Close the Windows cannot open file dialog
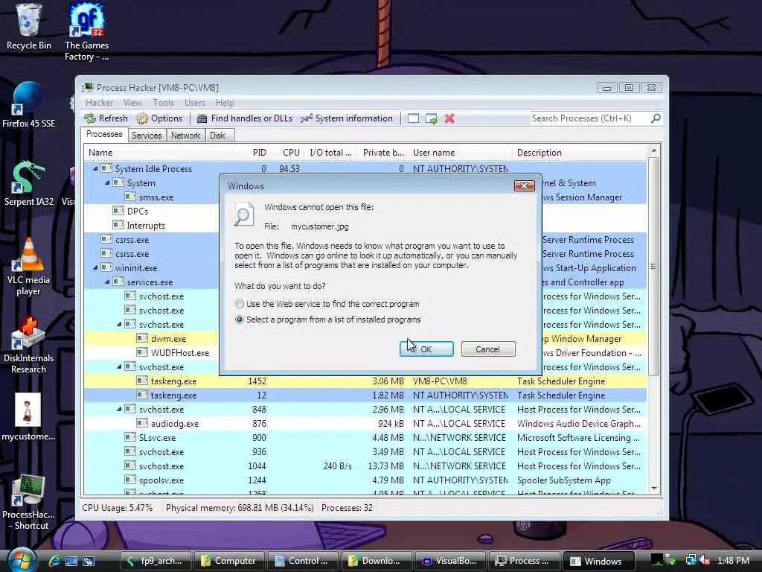Viewport: 762px width, 572px height. pos(525,185)
